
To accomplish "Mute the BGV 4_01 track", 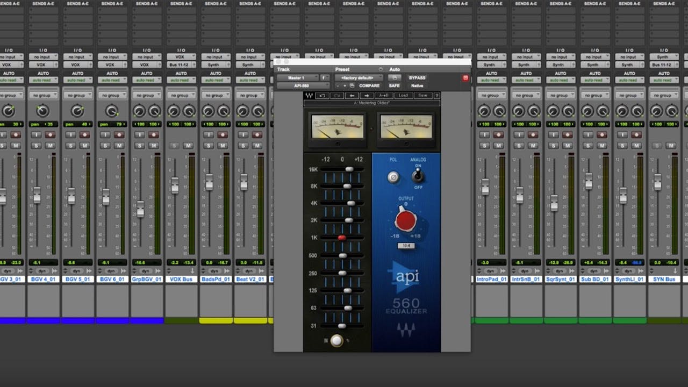I will pyautogui.click(x=51, y=144).
